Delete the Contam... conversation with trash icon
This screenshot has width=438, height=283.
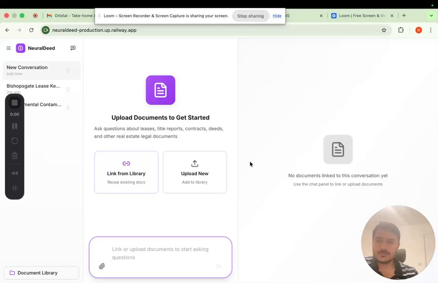68,108
